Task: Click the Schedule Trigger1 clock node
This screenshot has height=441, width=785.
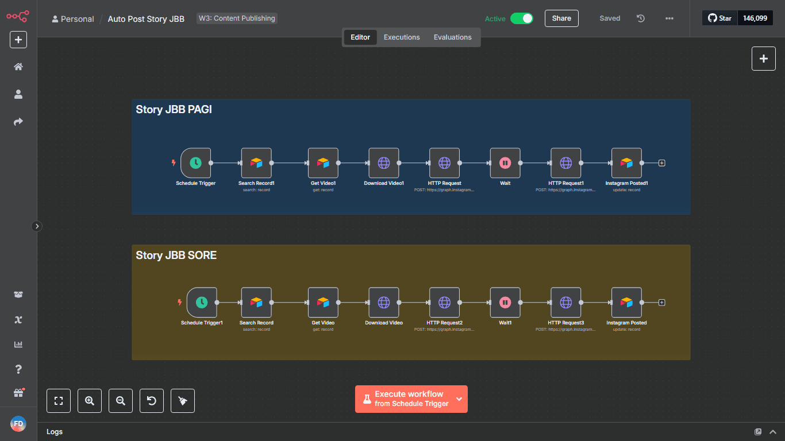Action: (x=202, y=303)
